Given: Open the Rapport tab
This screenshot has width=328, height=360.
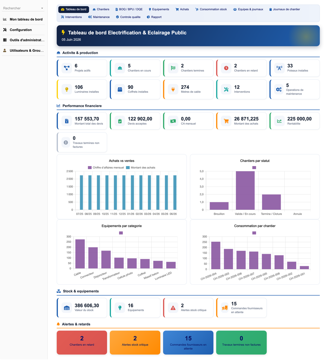Looking at the screenshot, I should point(154,17).
